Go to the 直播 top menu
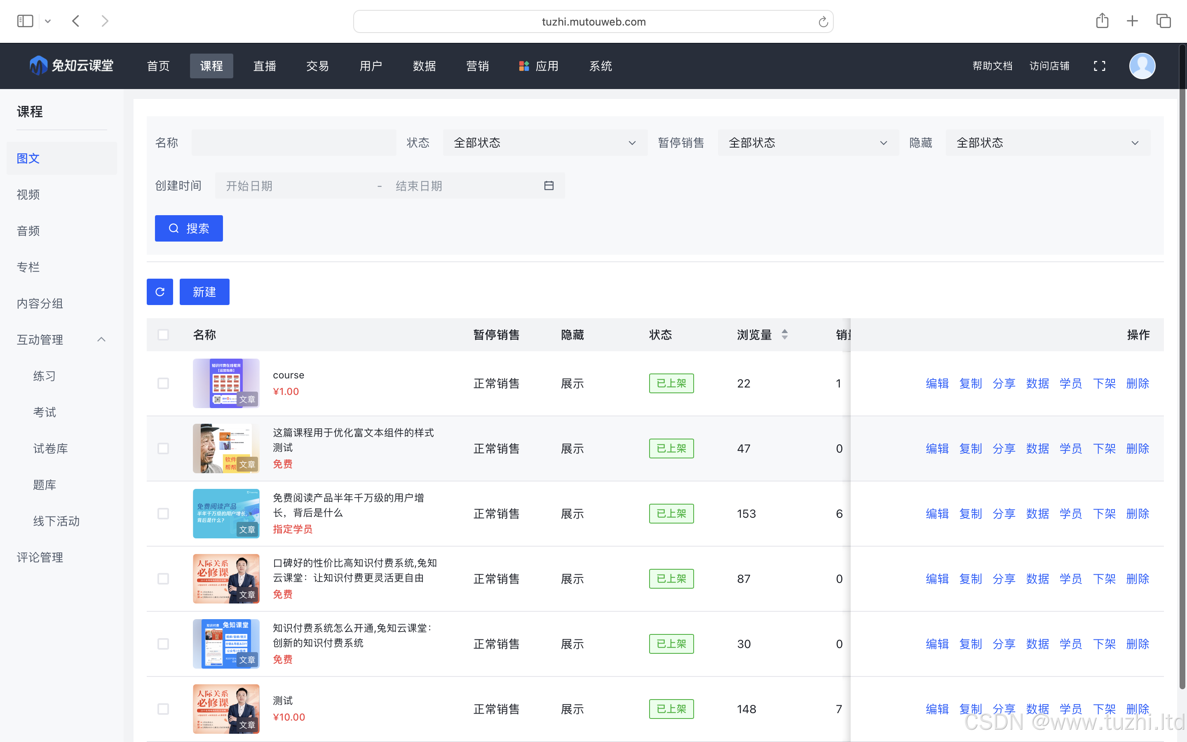The image size is (1187, 742). pos(264,66)
